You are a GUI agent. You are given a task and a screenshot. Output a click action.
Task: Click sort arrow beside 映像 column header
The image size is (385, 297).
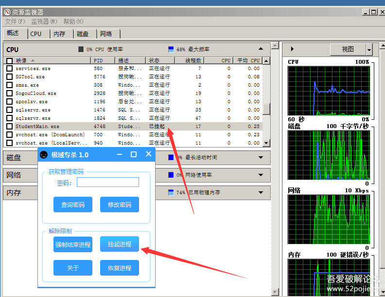[x=33, y=60]
